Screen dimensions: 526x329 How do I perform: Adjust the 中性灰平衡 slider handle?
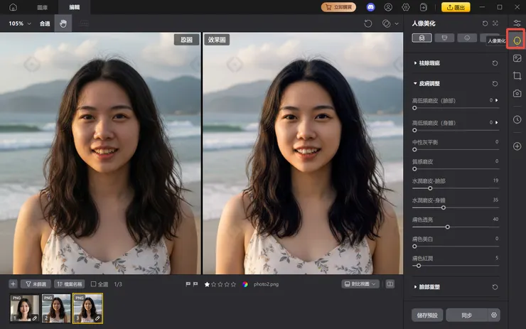[414, 149]
